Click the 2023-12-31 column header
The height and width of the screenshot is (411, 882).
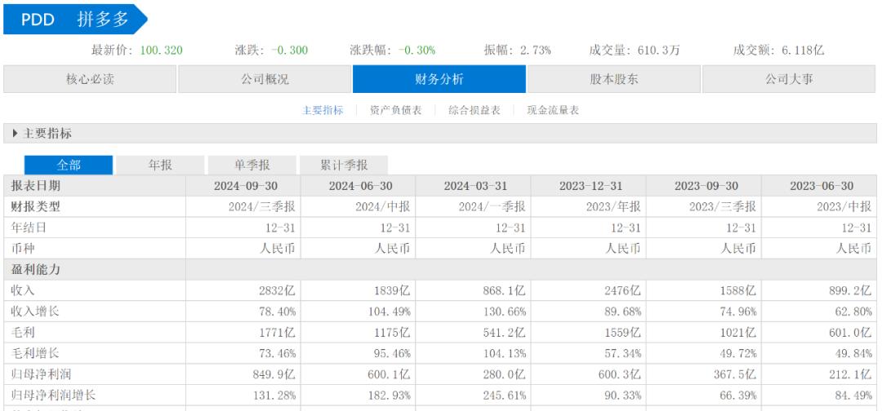(588, 185)
